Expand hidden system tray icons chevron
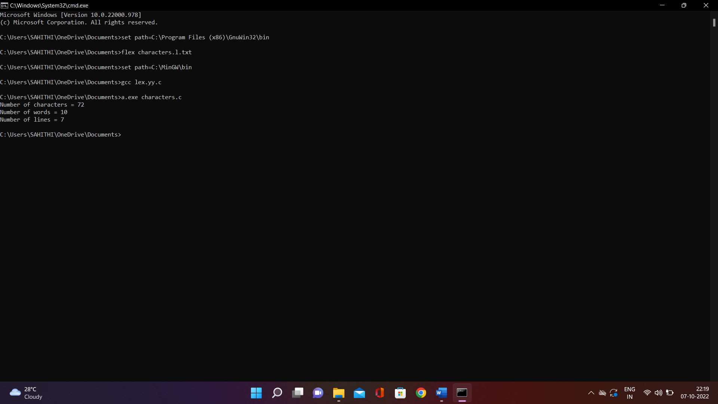Viewport: 718px width, 404px height. (591, 393)
